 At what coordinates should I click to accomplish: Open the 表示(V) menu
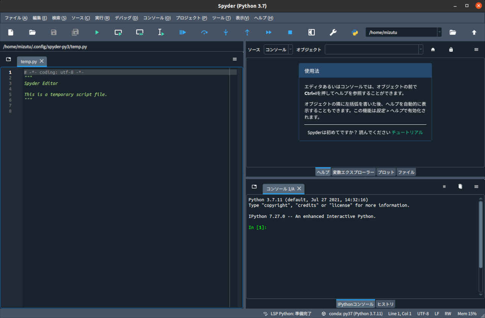tap(242, 18)
